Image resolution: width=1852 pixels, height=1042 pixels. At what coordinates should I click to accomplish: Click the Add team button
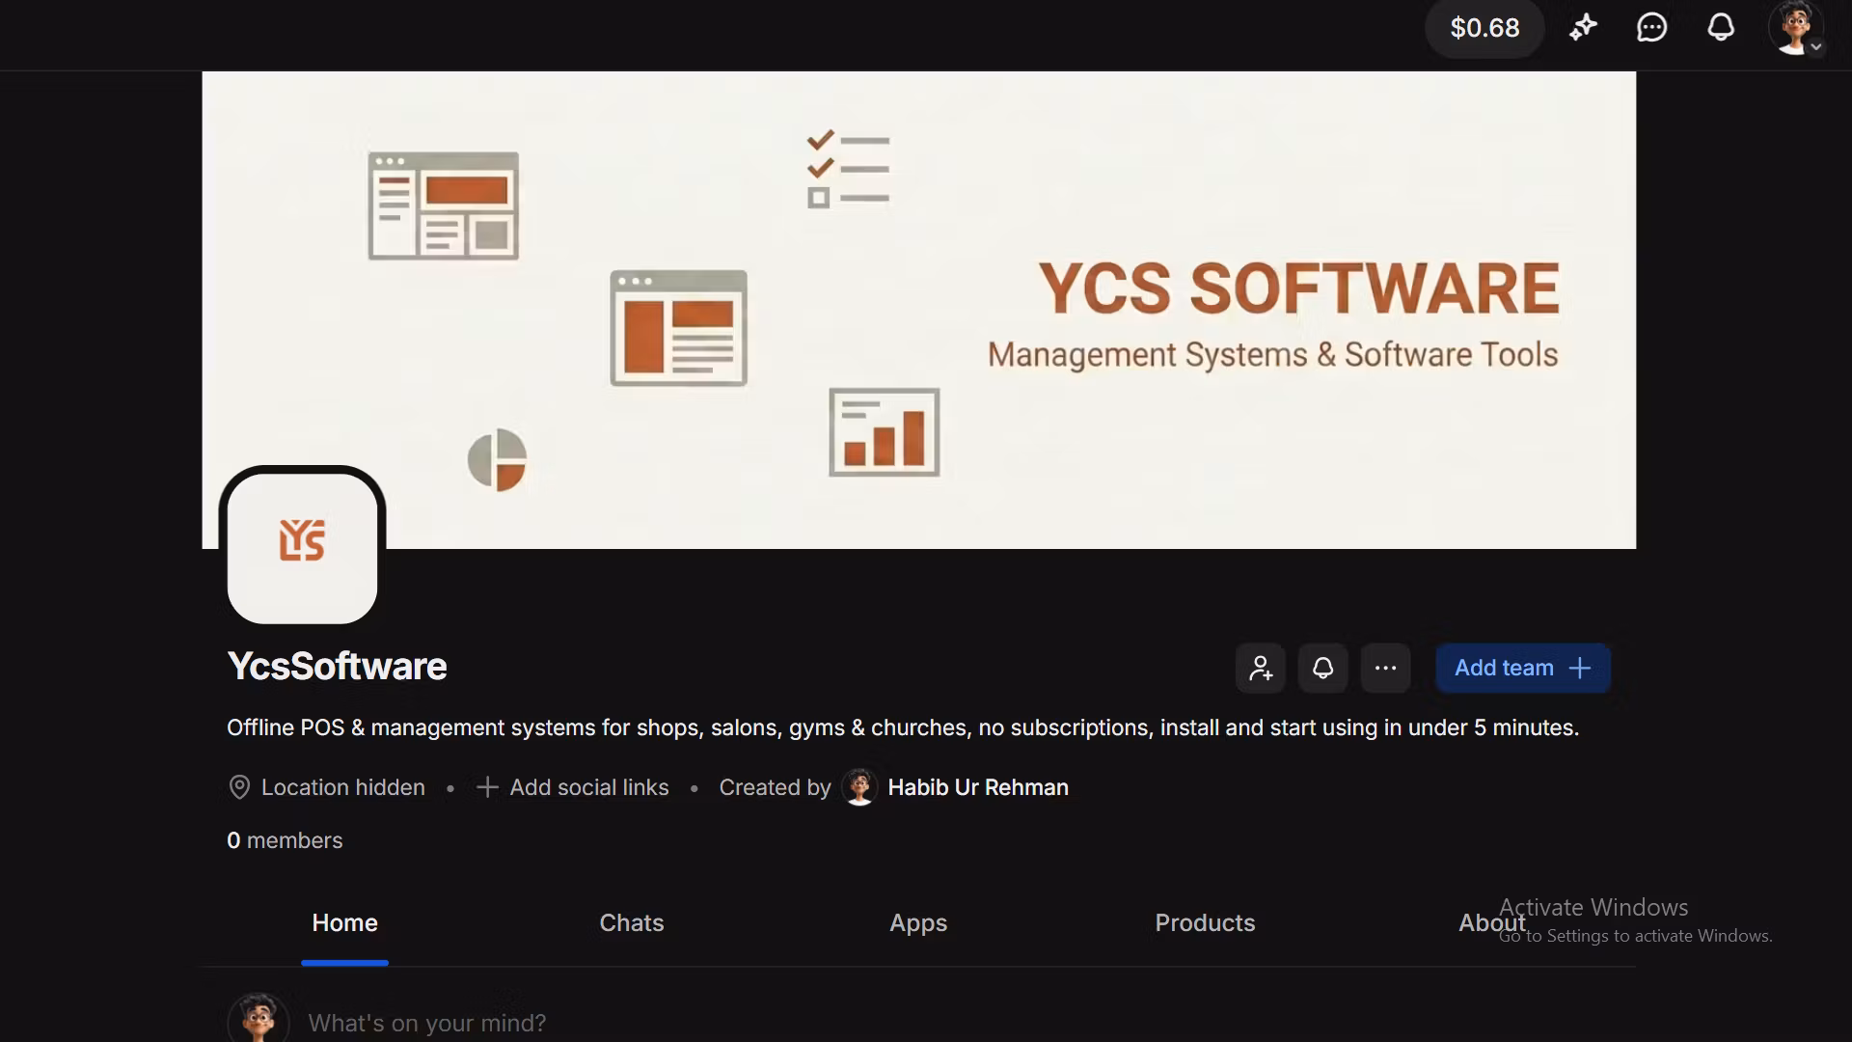1523,668
